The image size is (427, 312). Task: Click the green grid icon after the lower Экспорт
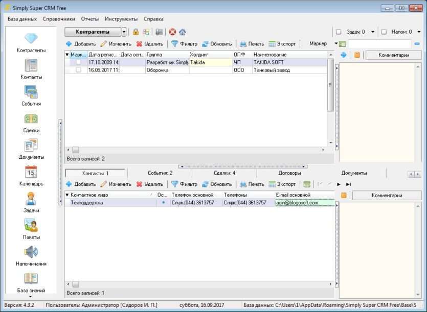[x=307, y=184]
